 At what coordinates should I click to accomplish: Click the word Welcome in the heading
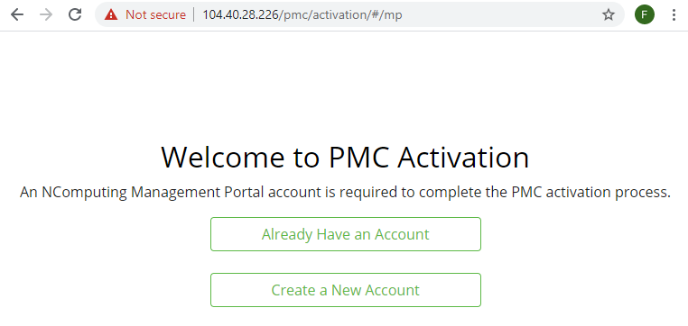pyautogui.click(x=223, y=157)
